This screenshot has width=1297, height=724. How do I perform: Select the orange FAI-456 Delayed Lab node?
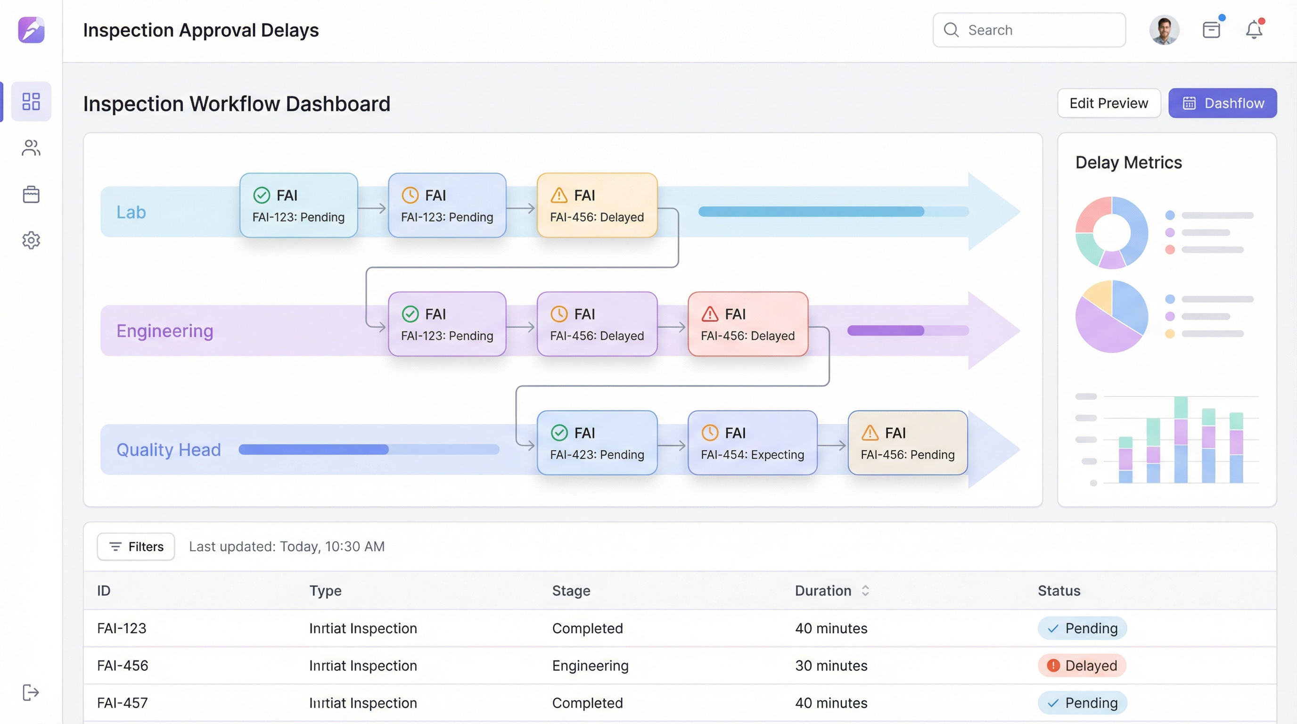597,206
